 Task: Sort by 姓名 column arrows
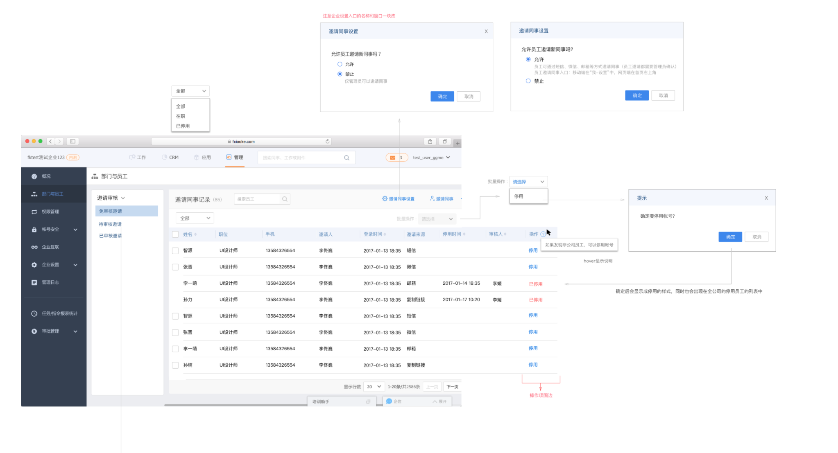(195, 234)
